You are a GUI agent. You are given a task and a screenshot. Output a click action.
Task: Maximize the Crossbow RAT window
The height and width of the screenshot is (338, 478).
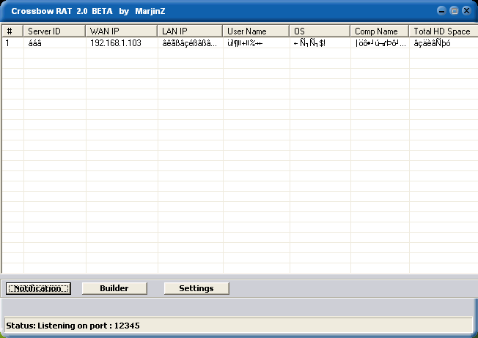454,11
